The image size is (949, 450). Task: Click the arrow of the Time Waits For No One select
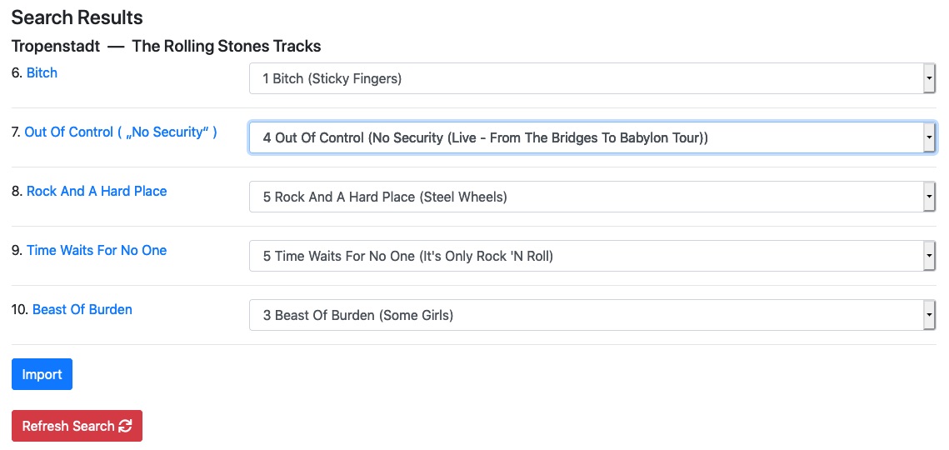click(x=929, y=256)
